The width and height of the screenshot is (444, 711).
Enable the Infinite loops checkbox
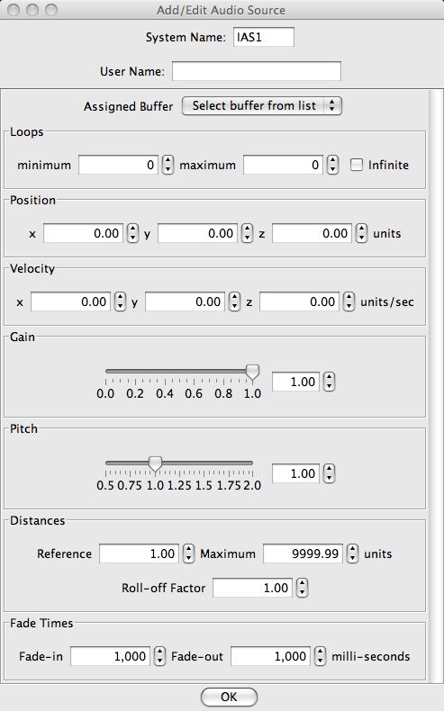point(357,165)
